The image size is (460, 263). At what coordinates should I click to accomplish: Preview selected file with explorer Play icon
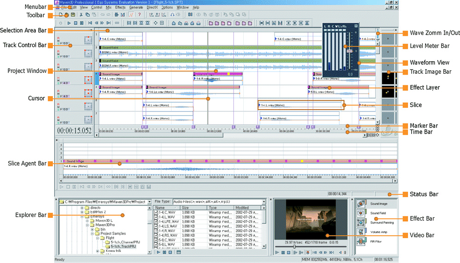[159, 252]
